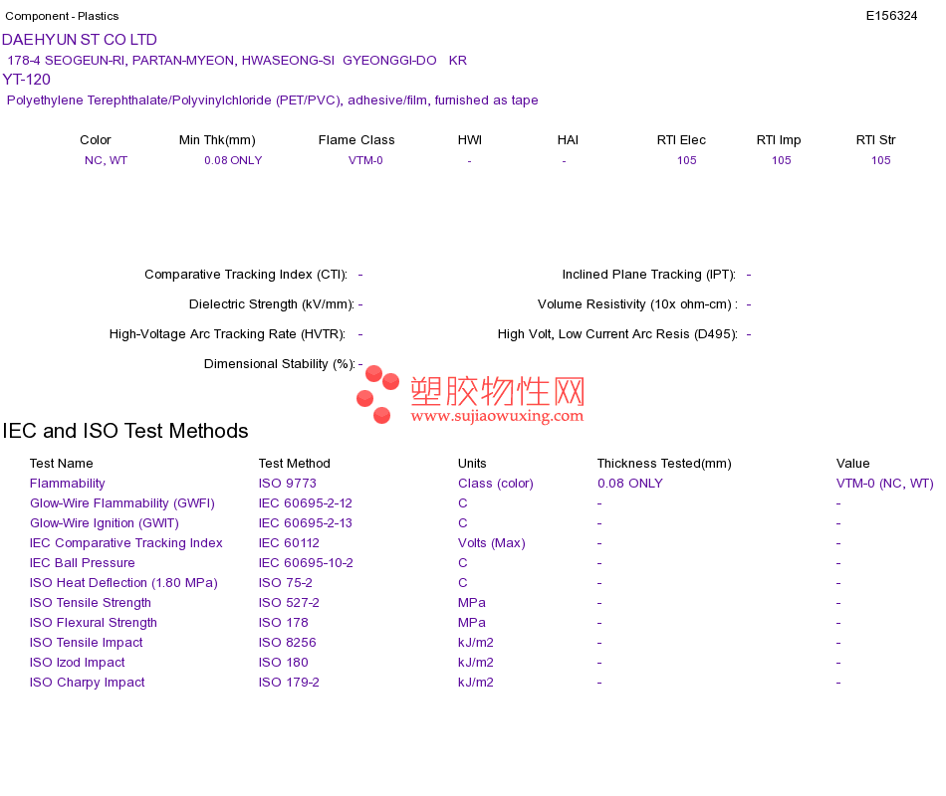Open the IEC Ball Pressure link
The image size is (946, 796).
[x=82, y=562]
